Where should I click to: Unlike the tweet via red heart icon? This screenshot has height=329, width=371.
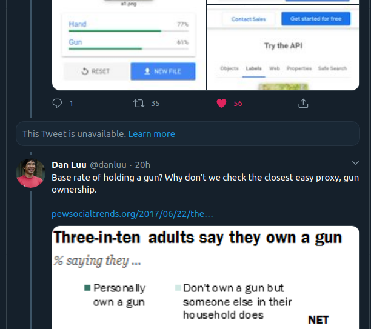221,104
